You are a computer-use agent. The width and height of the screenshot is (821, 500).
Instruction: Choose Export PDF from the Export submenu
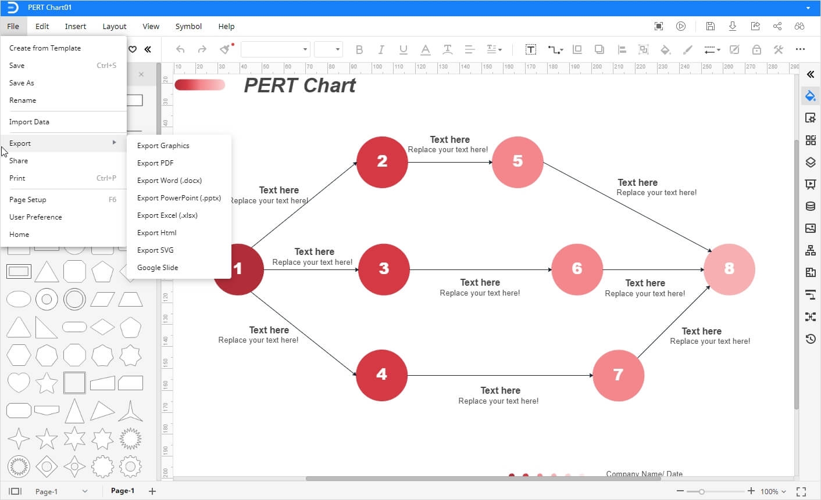point(155,163)
